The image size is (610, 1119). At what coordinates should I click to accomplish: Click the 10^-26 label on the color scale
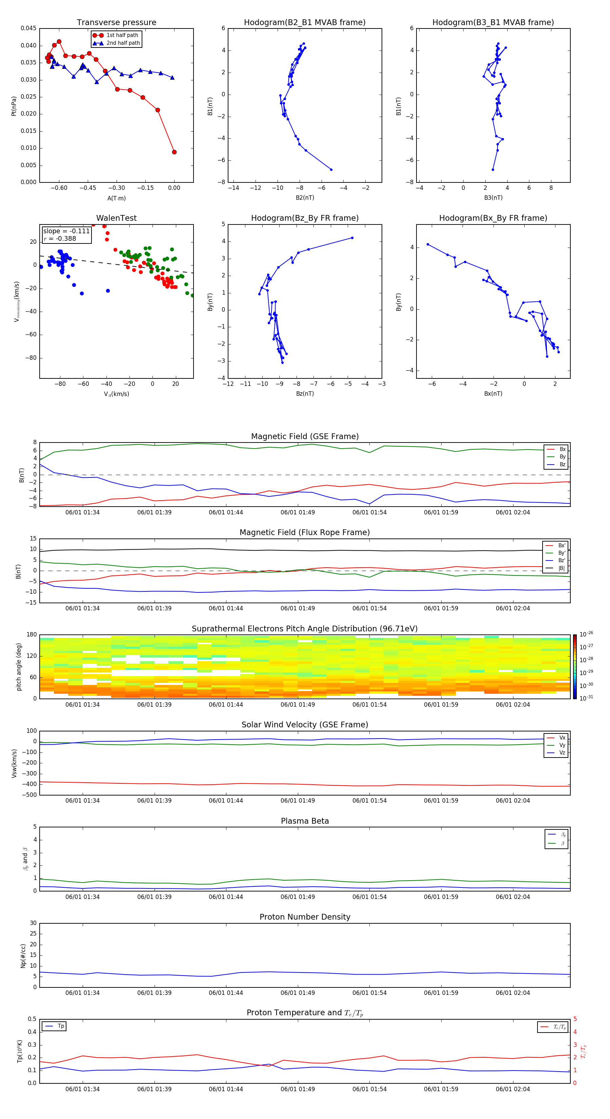[x=586, y=634]
